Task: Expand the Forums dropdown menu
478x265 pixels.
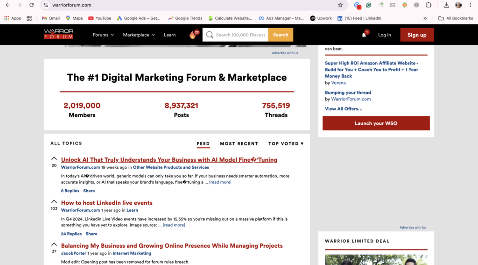Action: pyautogui.click(x=103, y=35)
